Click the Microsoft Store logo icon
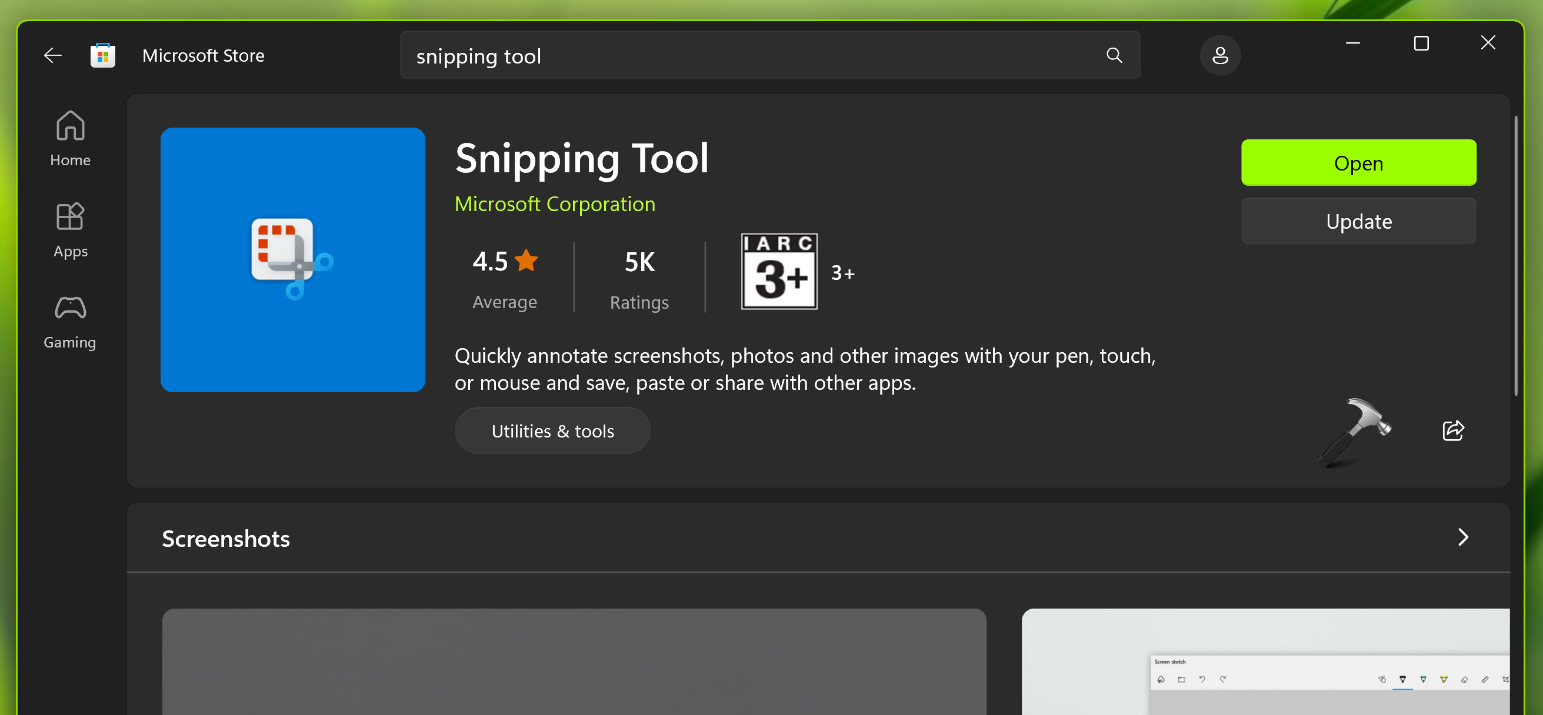This screenshot has width=1543, height=715. pyautogui.click(x=102, y=56)
